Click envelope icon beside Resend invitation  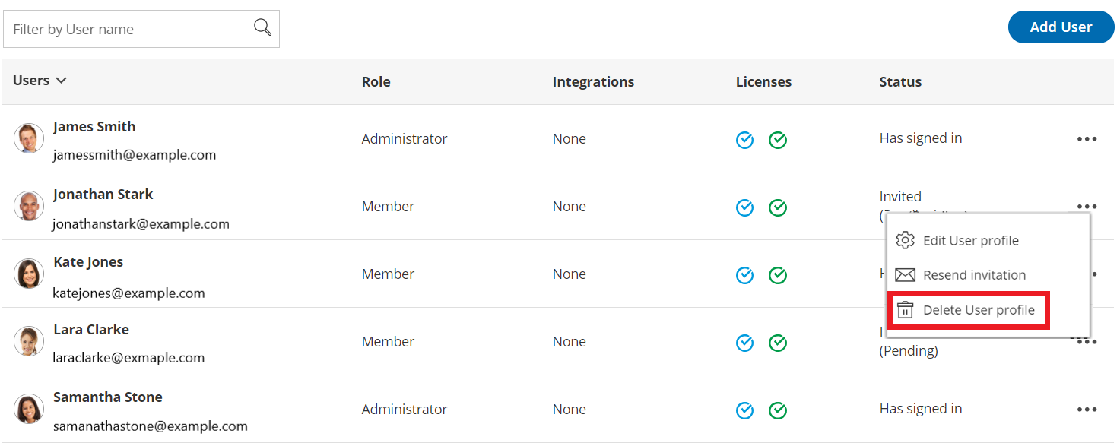tap(905, 275)
